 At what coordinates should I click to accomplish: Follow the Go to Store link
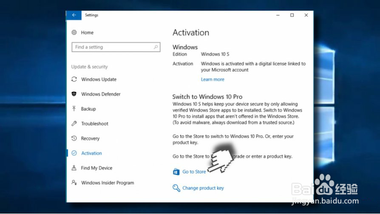pyautogui.click(x=194, y=172)
